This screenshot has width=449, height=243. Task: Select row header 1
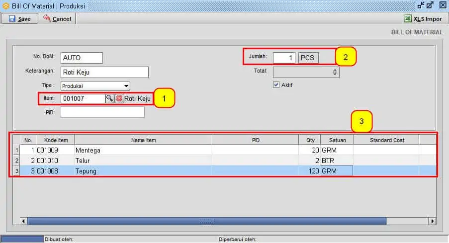point(16,150)
